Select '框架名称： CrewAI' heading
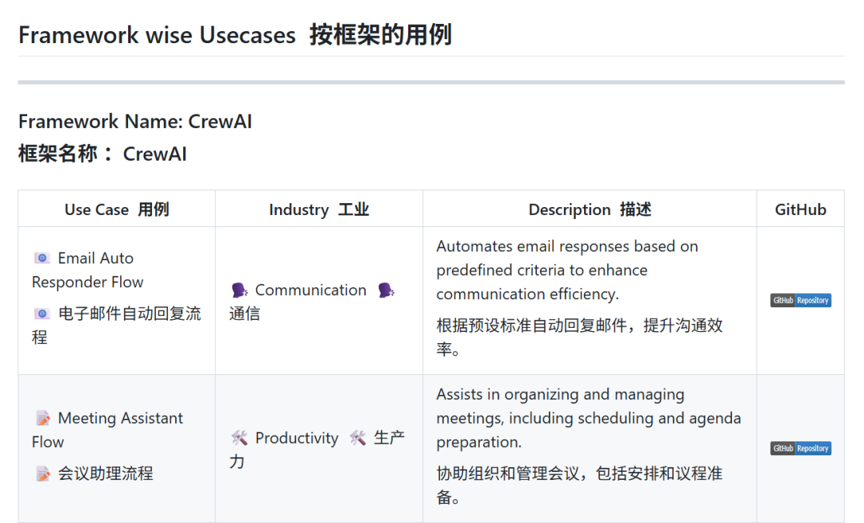The height and width of the screenshot is (523, 864). click(x=102, y=154)
